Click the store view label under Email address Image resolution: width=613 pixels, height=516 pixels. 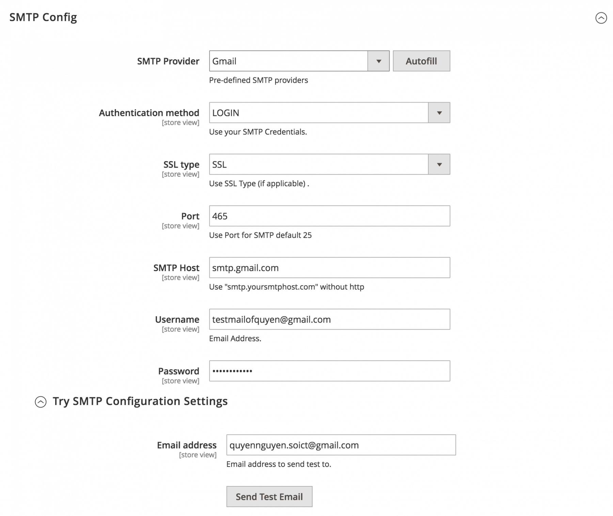pyautogui.click(x=198, y=455)
